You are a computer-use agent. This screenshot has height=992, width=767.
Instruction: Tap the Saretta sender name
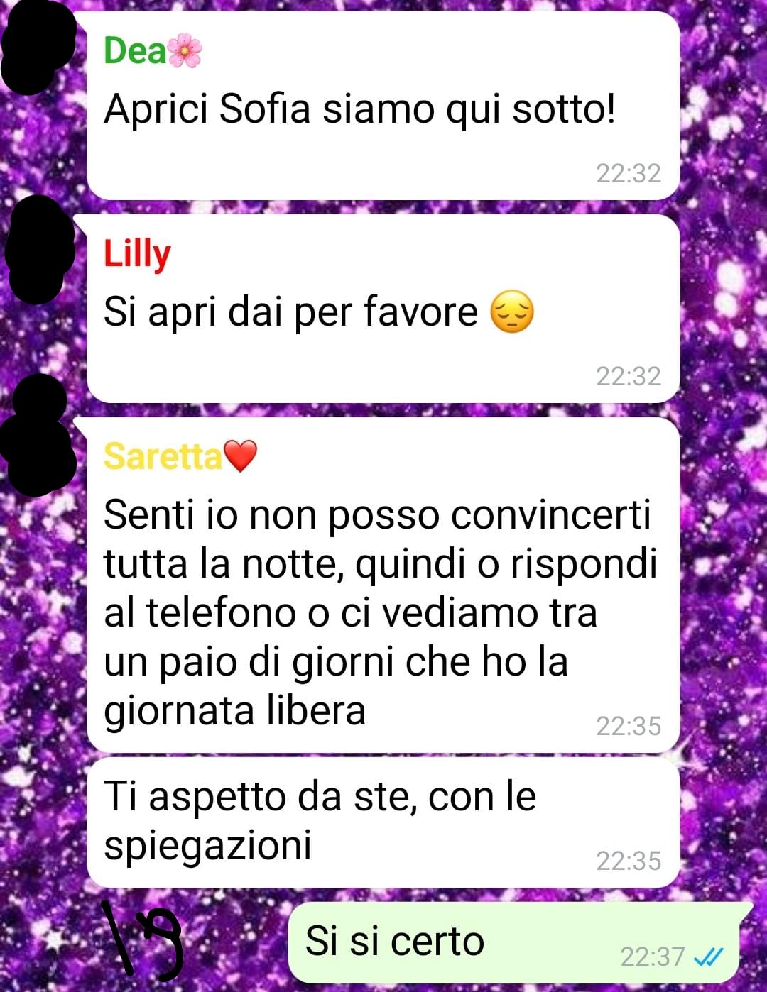point(163,456)
